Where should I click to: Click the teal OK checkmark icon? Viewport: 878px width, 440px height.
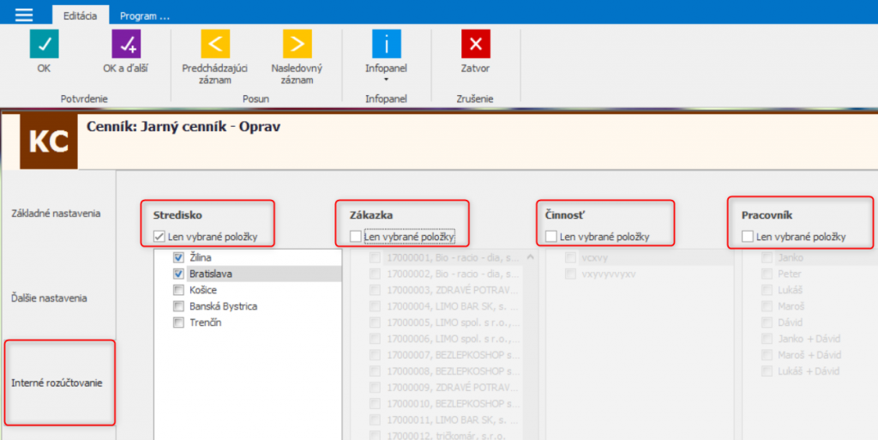[x=45, y=44]
